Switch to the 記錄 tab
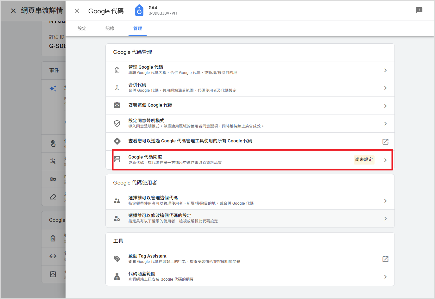 point(110,28)
